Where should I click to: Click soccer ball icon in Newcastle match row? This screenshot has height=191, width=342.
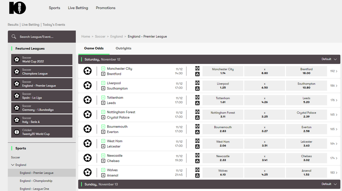(x=87, y=158)
